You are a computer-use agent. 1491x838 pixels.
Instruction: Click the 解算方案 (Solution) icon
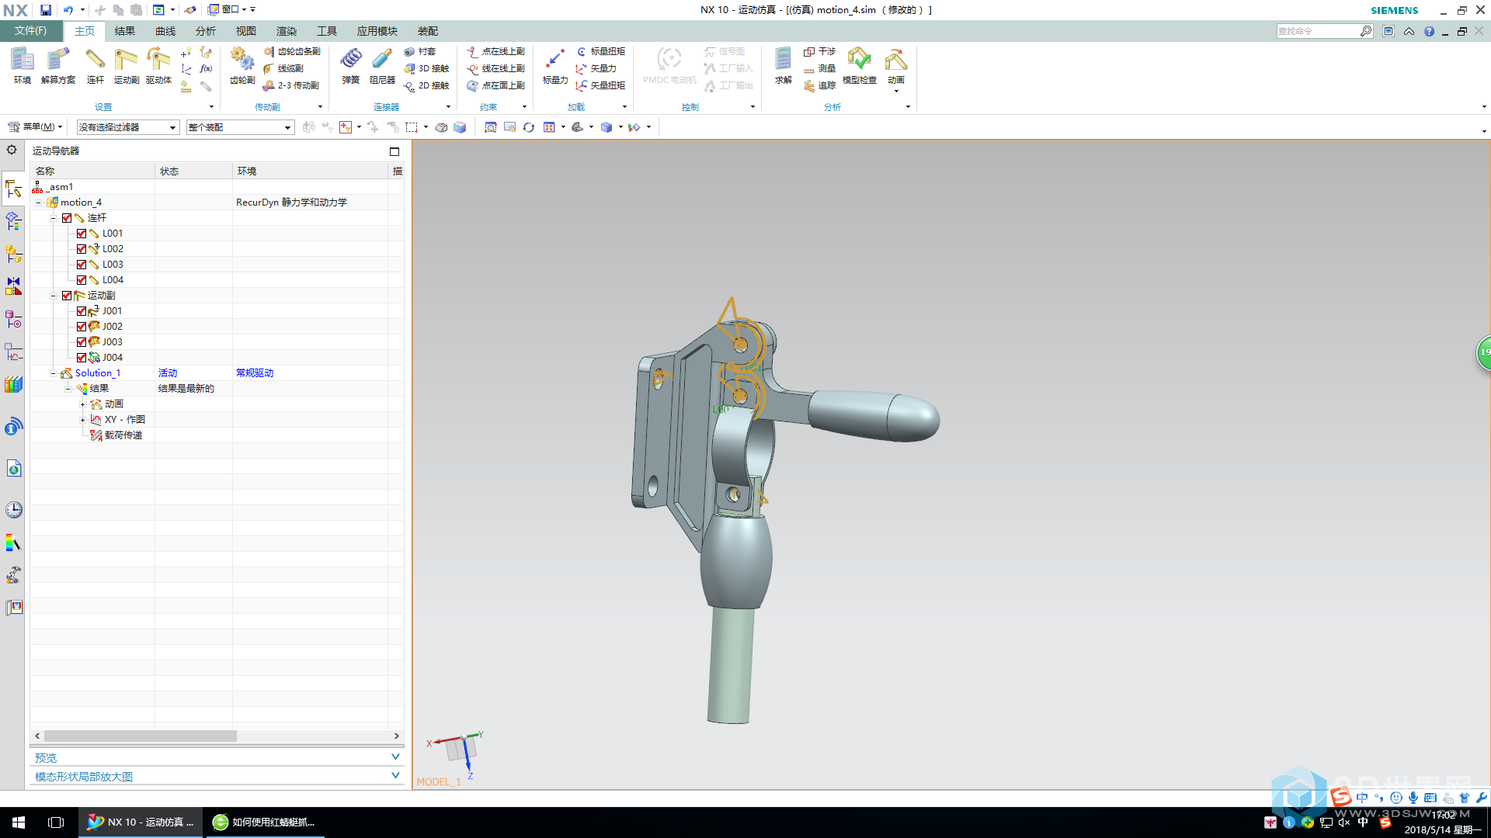click(58, 65)
